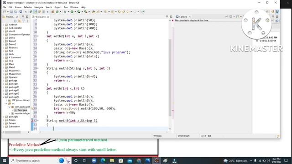Screen dimensions: 292x164
Task: Fold meth method at line 24
Action: pos(38,88)
